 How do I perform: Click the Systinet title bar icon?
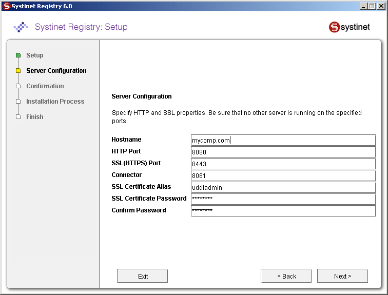7,6
